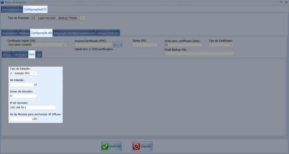Click the Email Backup XML field
The width and height of the screenshot is (289, 154).
(x=199, y=54)
